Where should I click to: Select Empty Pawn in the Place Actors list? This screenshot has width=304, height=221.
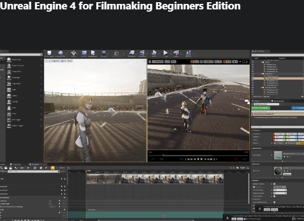pyautogui.click(x=24, y=71)
